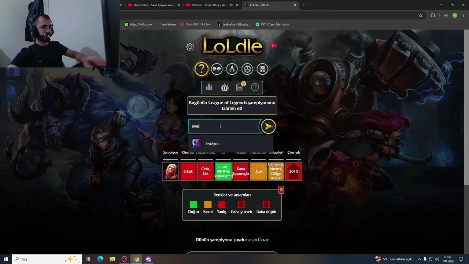Open the jeakyykesit TikTok bookmark
This screenshot has height=264, width=469.
pyautogui.click(x=234, y=25)
